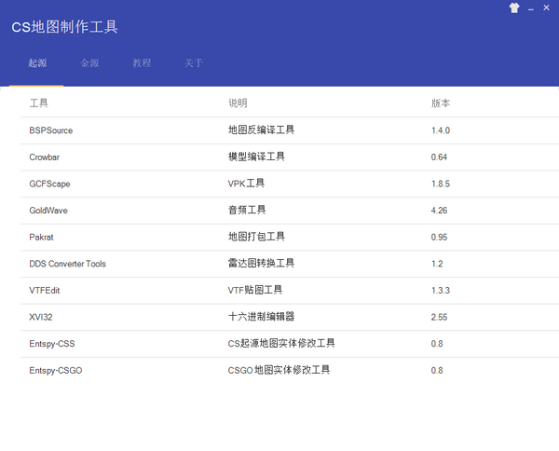Screen dimensions: 559x451
Task: Click version 2.55 of XVI32
Action: (x=439, y=317)
